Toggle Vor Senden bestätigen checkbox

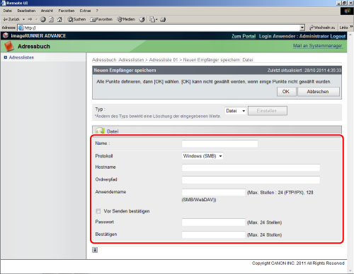98,211
